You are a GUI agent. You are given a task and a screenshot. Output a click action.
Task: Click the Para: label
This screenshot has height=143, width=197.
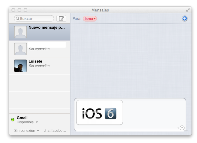coord(77,19)
